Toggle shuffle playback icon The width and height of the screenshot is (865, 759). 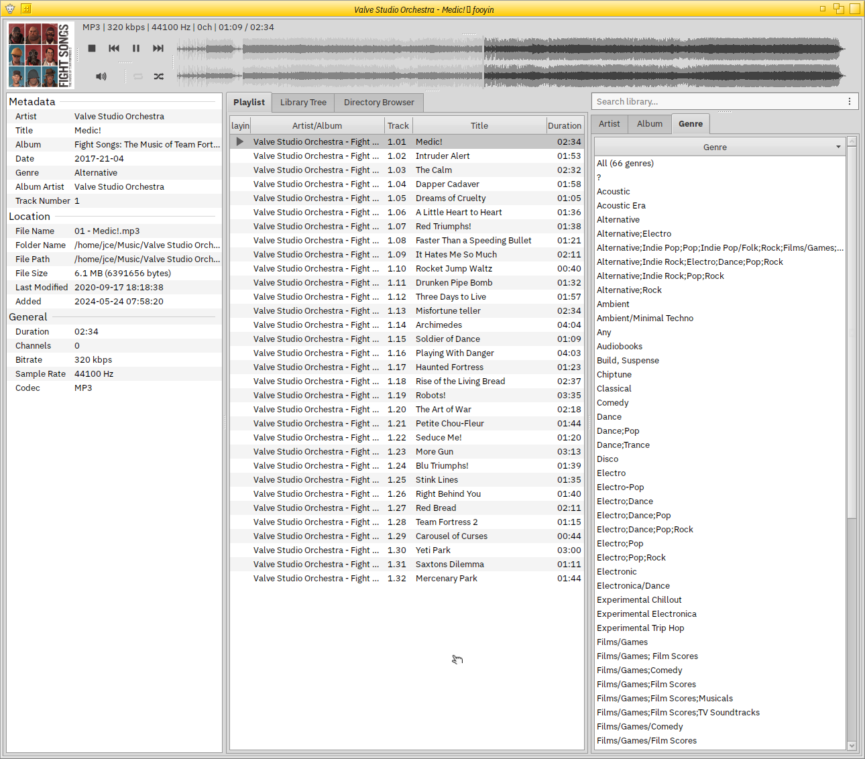point(159,76)
